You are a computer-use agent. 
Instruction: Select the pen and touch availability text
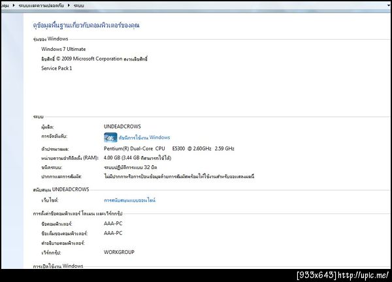click(x=179, y=176)
